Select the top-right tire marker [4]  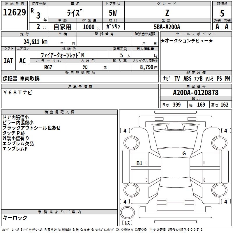coord(225,131)
